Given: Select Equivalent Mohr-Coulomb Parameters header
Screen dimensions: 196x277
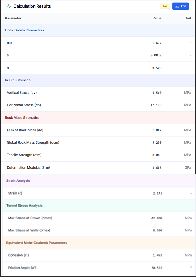Looking at the screenshot, I should (x=99, y=243).
